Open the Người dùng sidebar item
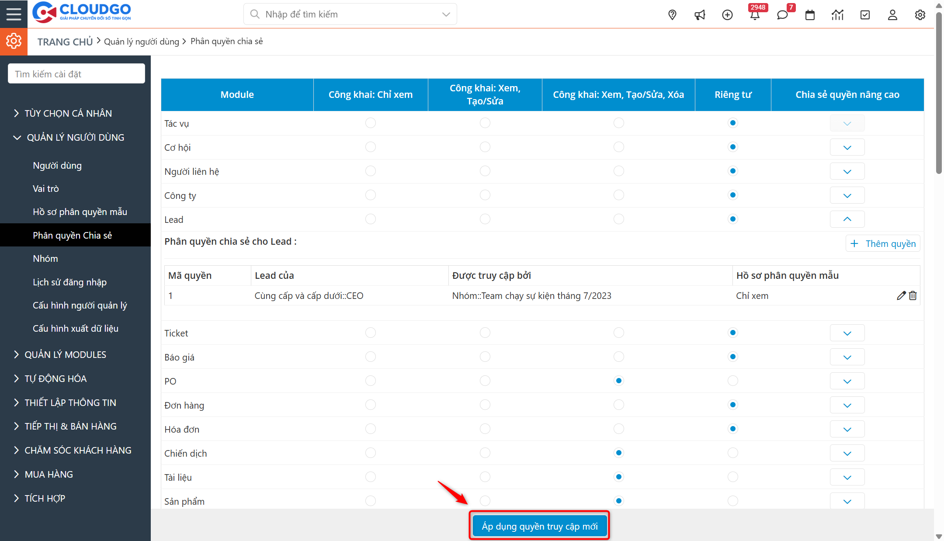 coord(57,165)
